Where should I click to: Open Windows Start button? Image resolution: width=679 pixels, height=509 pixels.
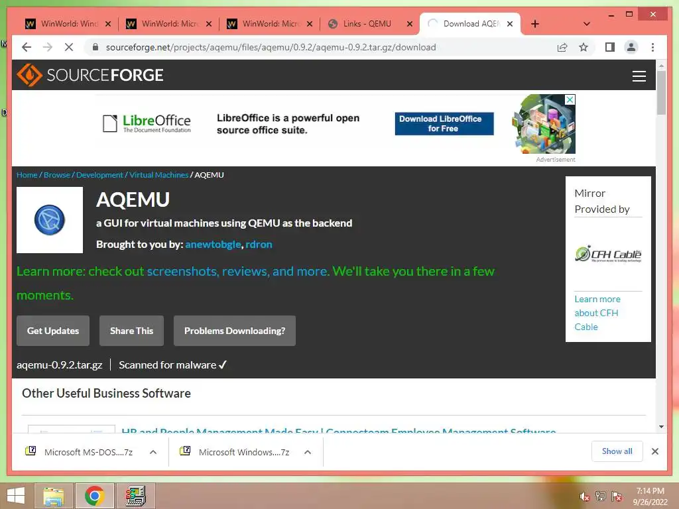[16, 496]
